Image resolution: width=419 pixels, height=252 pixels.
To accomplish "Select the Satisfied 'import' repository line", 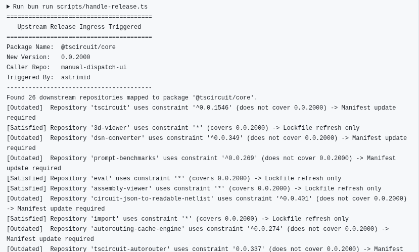I will (x=178, y=219).
